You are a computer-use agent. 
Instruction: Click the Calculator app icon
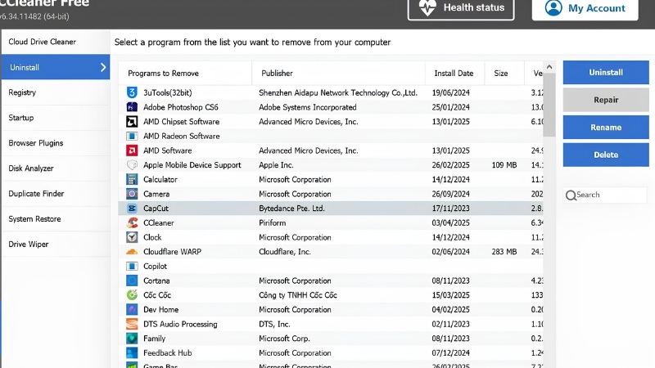(132, 179)
